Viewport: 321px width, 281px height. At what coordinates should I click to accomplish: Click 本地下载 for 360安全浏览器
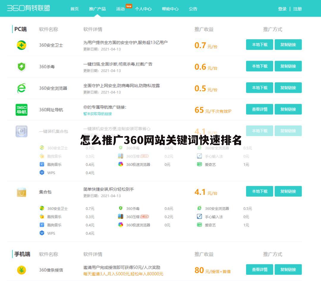[x=259, y=87]
